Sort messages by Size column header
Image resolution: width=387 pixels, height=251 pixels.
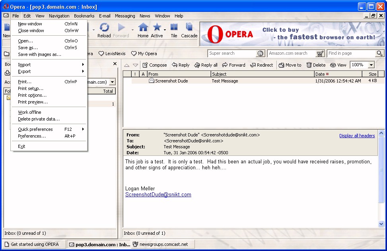pyautogui.click(x=370, y=74)
